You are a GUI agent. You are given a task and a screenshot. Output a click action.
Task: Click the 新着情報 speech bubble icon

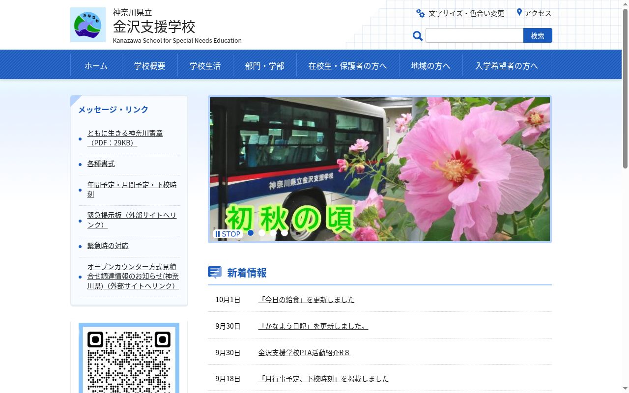click(x=215, y=272)
